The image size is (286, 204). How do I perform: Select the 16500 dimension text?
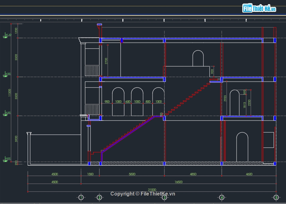(178, 182)
